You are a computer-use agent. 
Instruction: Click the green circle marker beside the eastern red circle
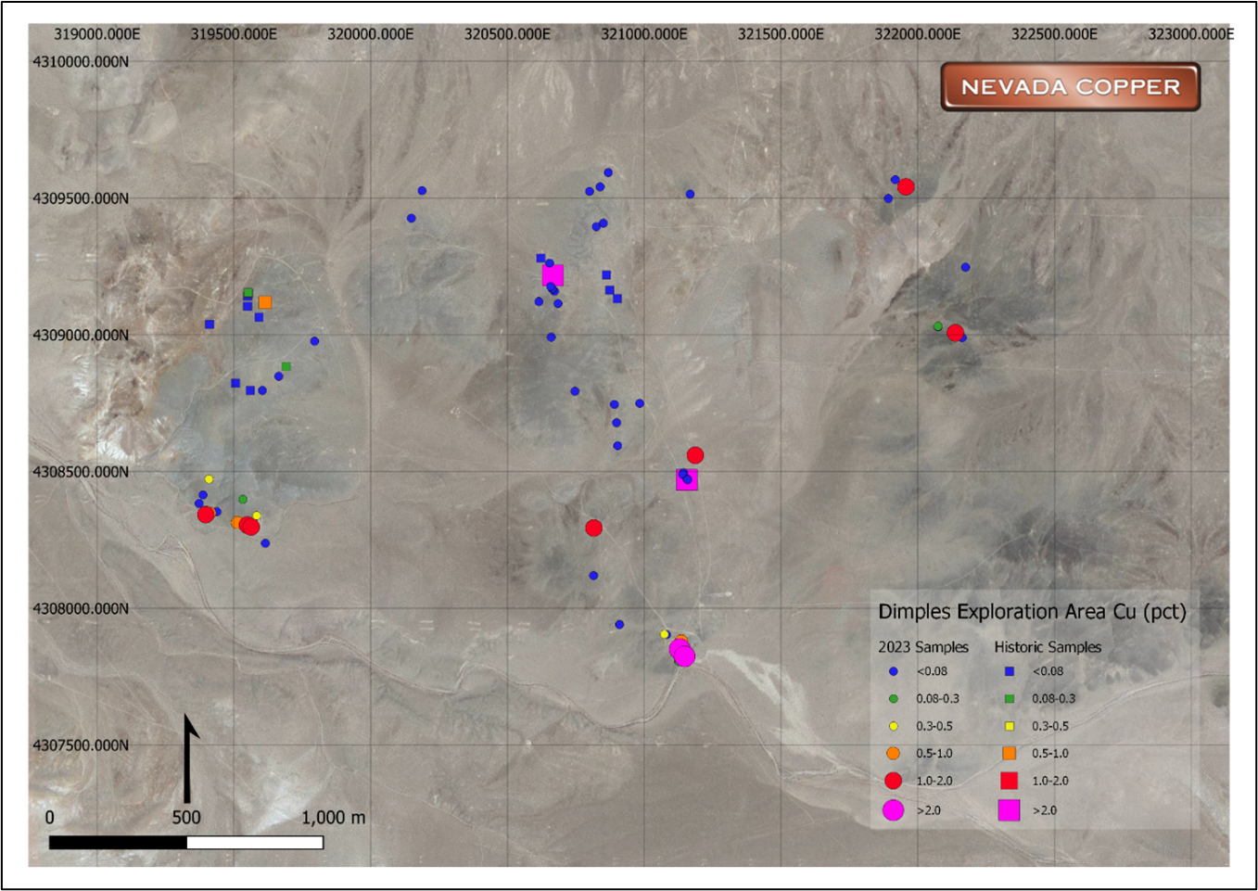938,326
